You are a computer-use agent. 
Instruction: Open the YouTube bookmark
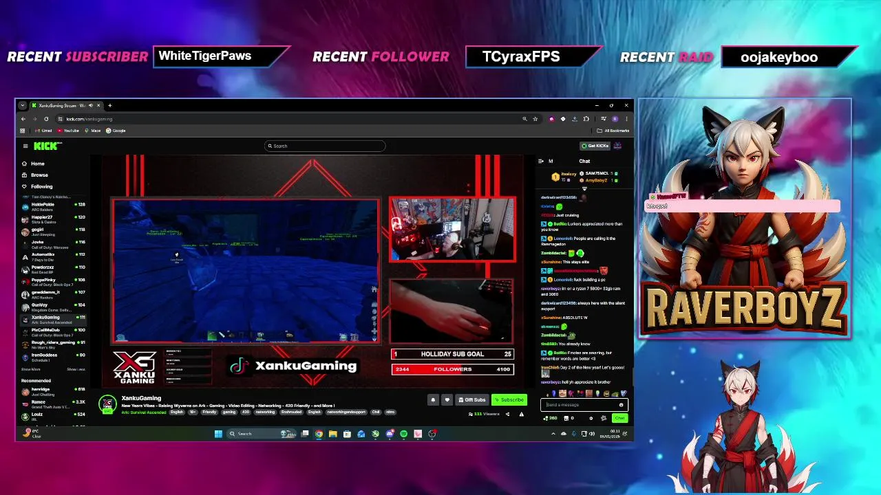(68, 131)
